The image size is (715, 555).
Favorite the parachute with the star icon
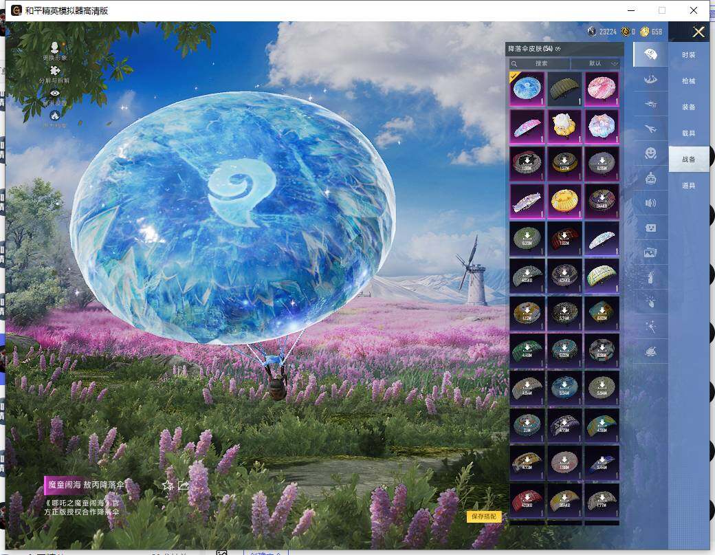point(167,486)
